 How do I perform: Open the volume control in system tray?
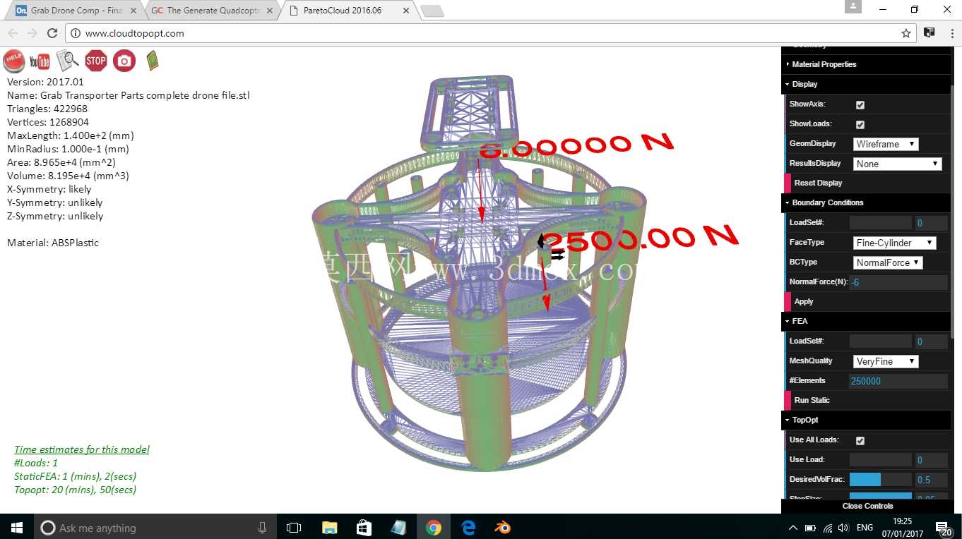[x=843, y=528]
